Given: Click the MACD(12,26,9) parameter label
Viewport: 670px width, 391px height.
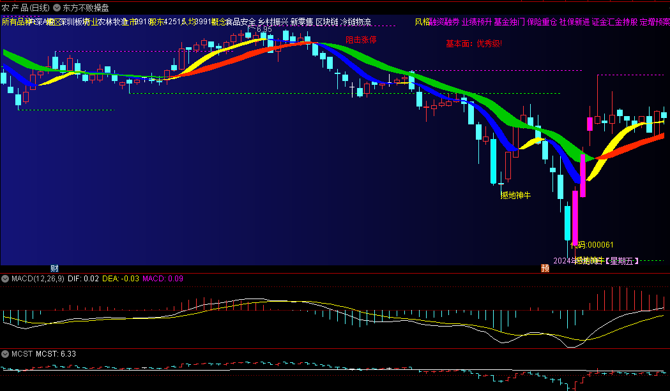Looking at the screenshot, I should pos(38,279).
